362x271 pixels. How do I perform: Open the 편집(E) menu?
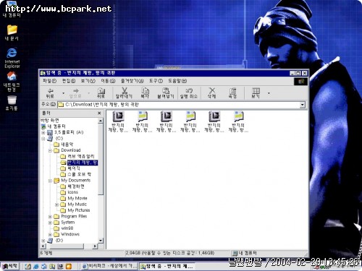click(x=69, y=81)
